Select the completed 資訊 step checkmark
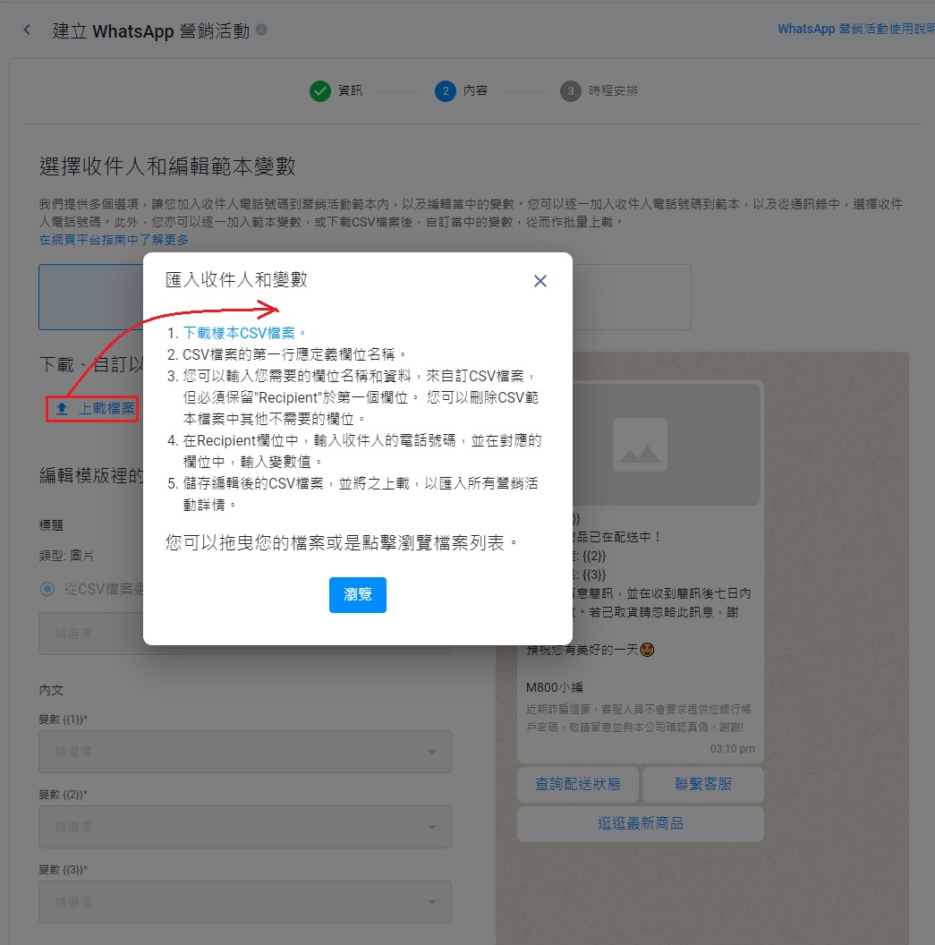The width and height of the screenshot is (935, 945). tap(320, 91)
